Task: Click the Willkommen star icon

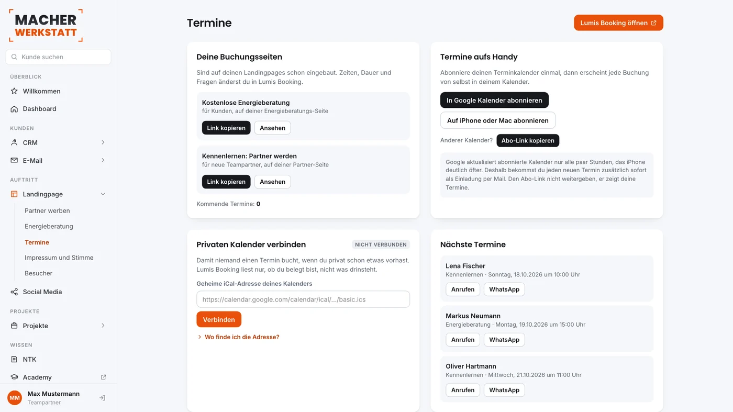Action: [14, 91]
